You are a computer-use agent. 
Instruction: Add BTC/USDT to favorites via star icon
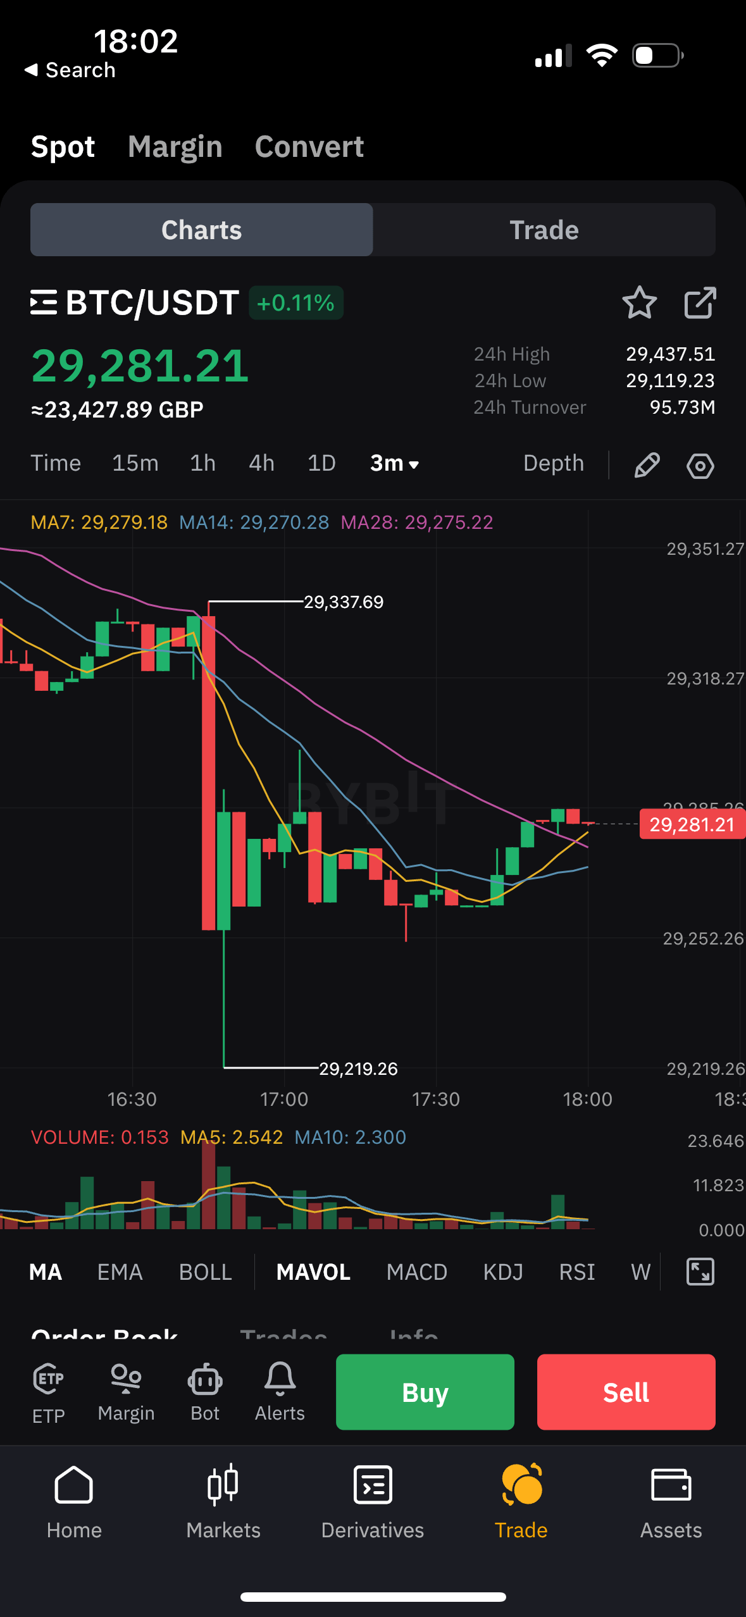pyautogui.click(x=640, y=304)
